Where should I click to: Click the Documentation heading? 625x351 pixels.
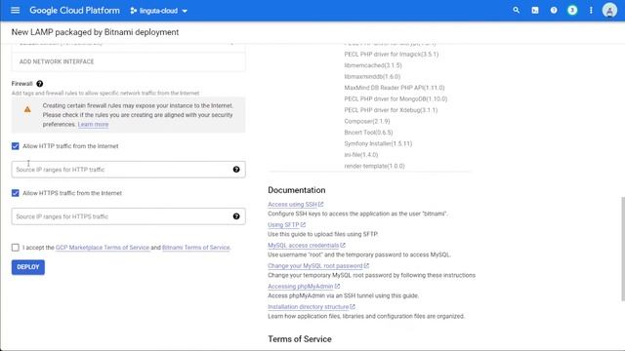[297, 190]
